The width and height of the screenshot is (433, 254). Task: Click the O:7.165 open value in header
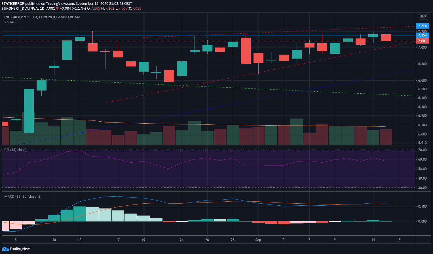(94, 8)
